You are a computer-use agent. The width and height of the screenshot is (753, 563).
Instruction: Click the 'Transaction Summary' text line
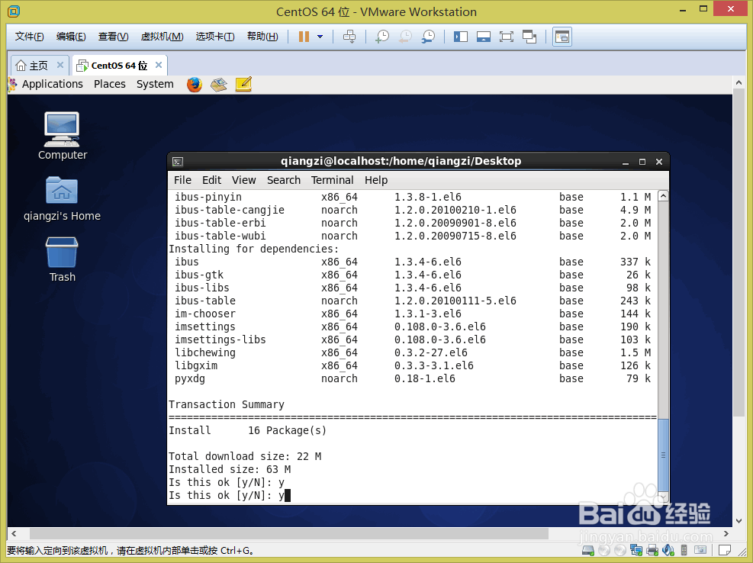click(x=227, y=405)
